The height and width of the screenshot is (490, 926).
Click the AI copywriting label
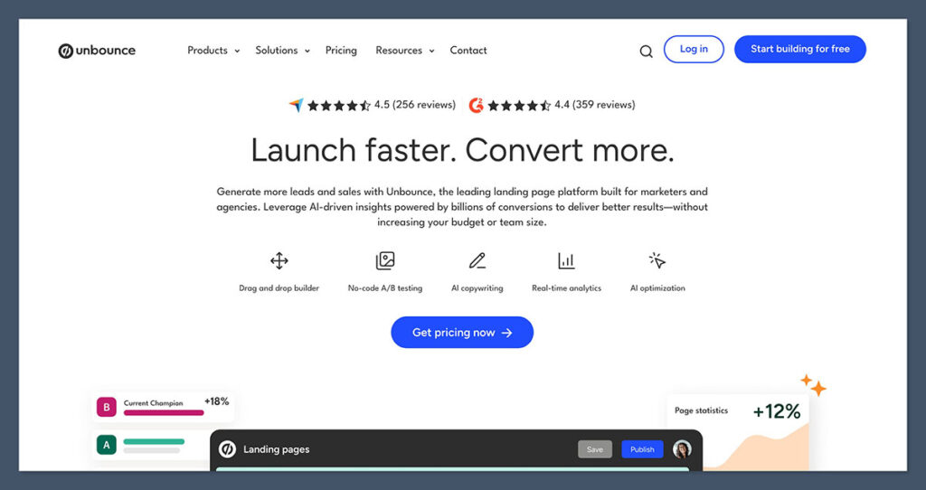(x=477, y=288)
